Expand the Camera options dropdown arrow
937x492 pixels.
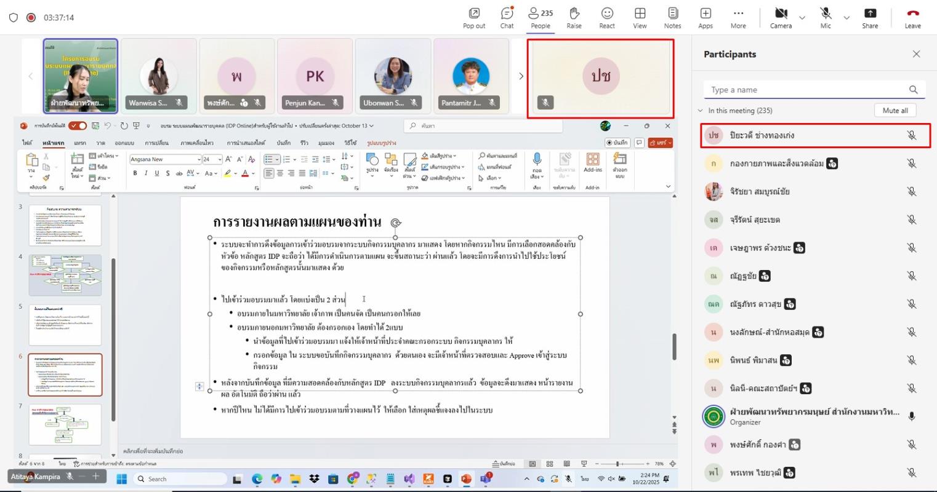coord(802,18)
